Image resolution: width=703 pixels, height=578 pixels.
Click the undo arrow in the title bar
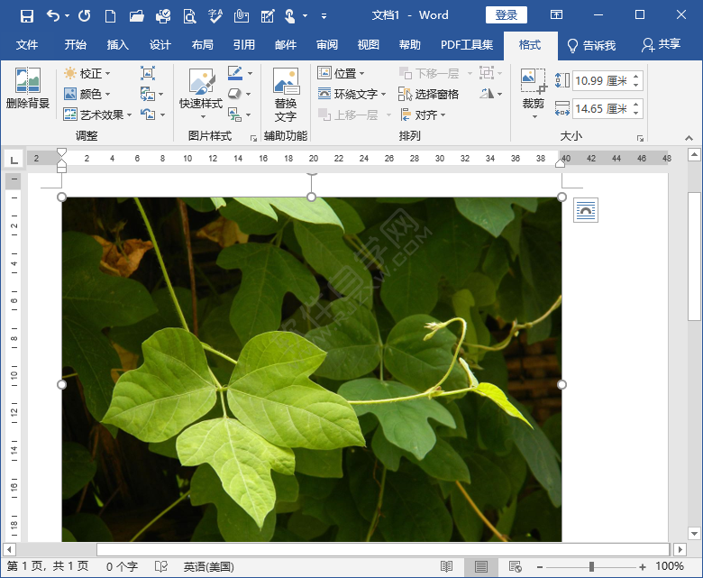pos(53,15)
